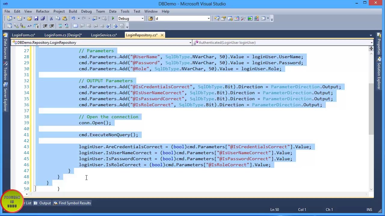Click the Save All icon
This screenshot has height=216, width=385.
(43, 18)
